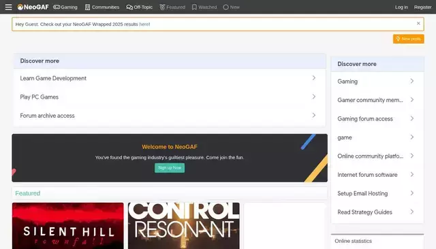Select the 'Play PC Games' text

(x=40, y=97)
